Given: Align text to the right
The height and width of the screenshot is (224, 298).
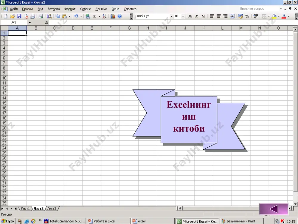Looking at the screenshot, I should coord(225,16).
